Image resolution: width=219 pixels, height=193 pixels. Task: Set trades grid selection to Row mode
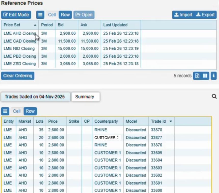pyautogui.click(x=30, y=111)
